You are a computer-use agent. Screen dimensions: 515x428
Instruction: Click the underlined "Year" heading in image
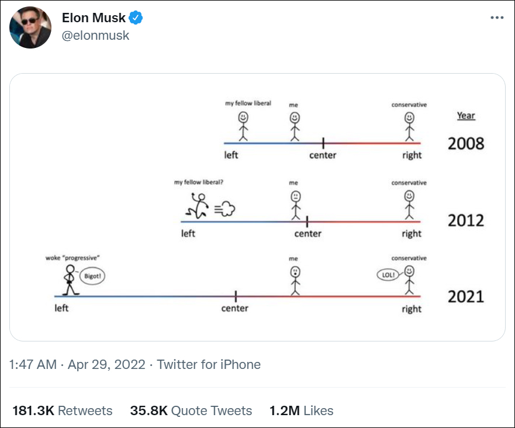[x=466, y=116]
